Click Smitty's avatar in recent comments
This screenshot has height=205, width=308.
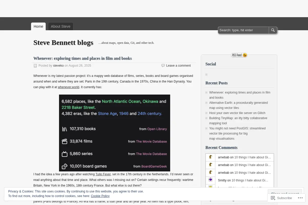click(x=210, y=180)
